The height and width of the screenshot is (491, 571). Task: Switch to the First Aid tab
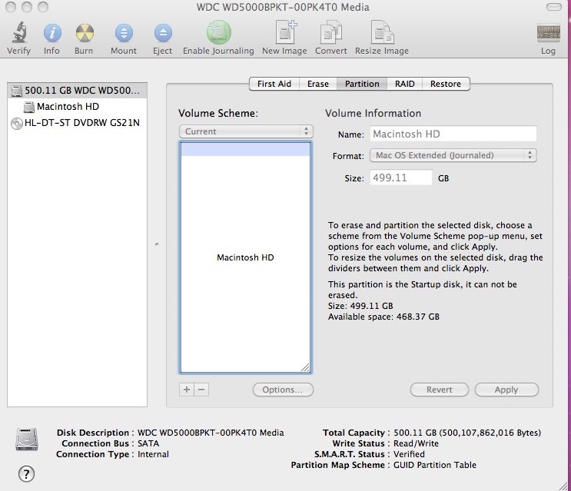274,84
